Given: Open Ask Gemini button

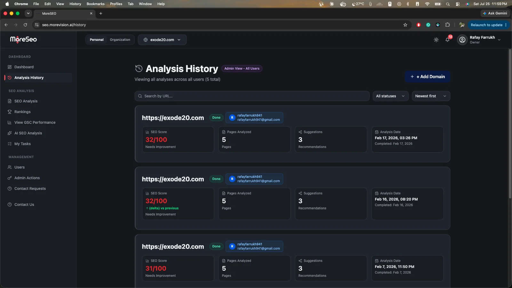Looking at the screenshot, I should tap(495, 13).
